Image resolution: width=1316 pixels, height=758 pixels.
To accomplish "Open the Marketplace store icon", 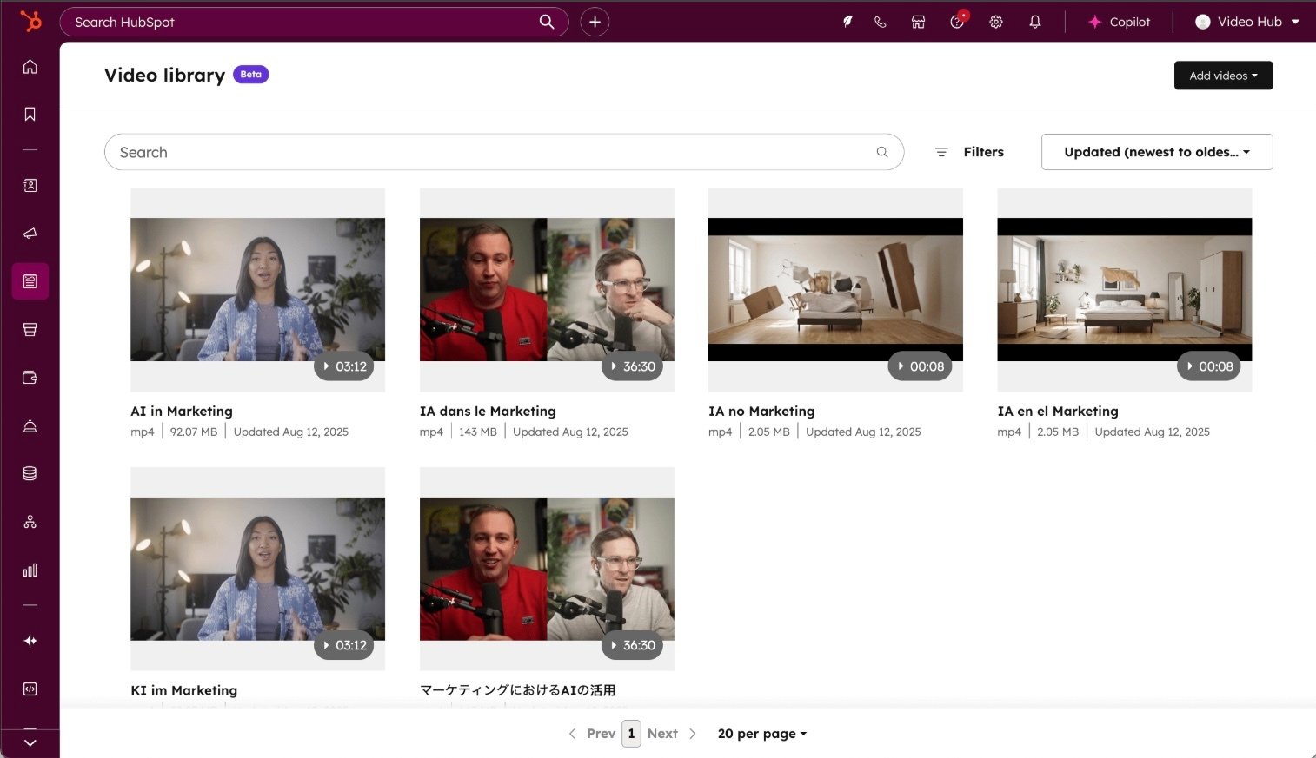I will 918,22.
